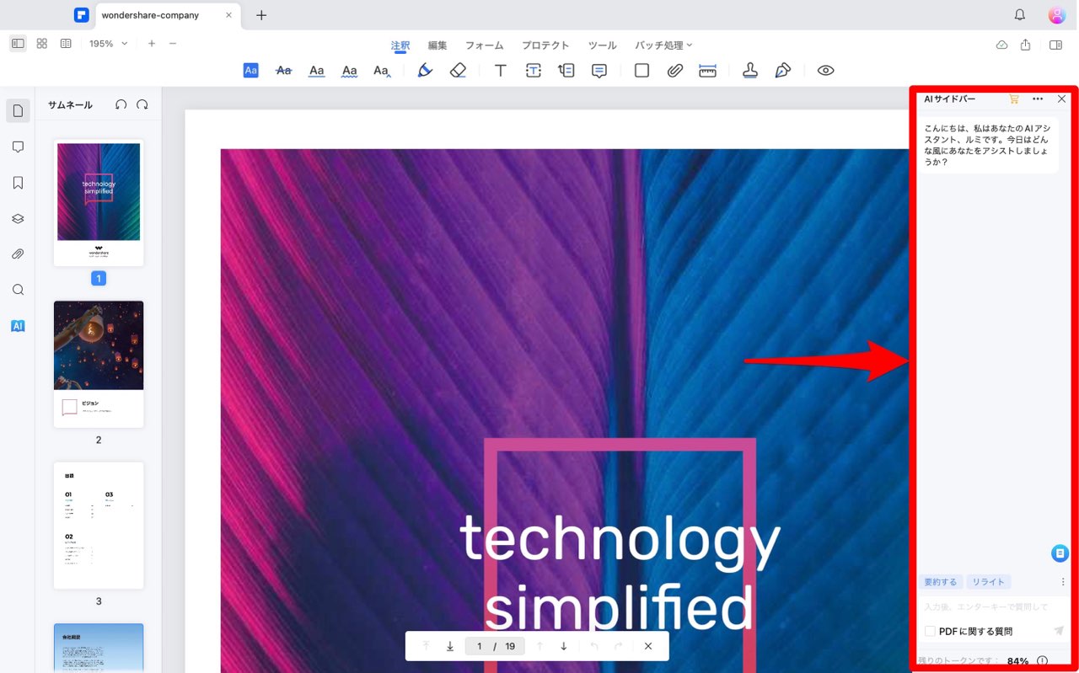
Task: Close the page navigation bar
Action: [x=648, y=646]
